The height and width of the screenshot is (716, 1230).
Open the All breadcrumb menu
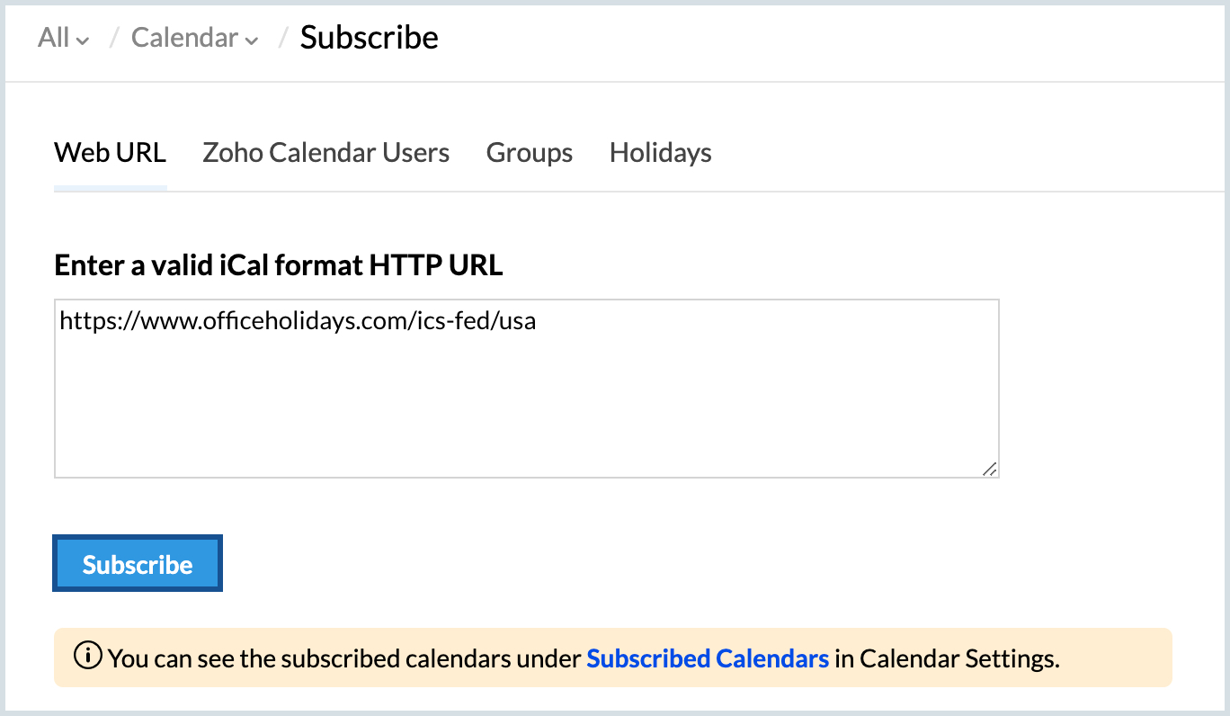64,37
